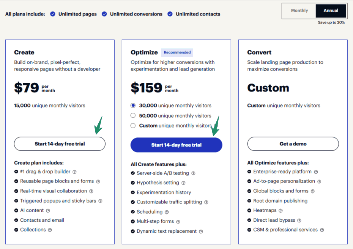
Task: Click question icon beside Multi-step forms
Action: pyautogui.click(x=178, y=222)
